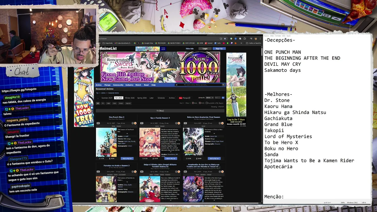This screenshot has height=212, width=377.
Task: Open the Gmail Caixa de entrada bookmark
Action: coord(123,43)
